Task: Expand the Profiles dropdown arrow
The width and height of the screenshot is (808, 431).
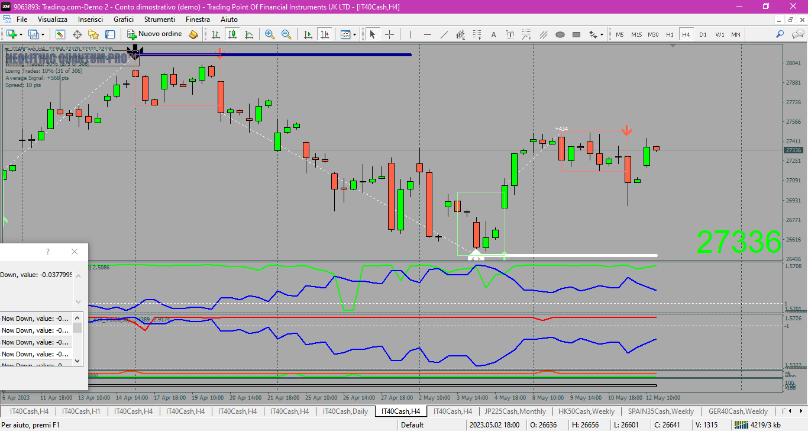Action: (43, 34)
